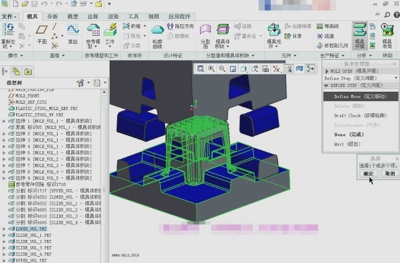Collapse the DEFINE STEP section arrow

326,85
